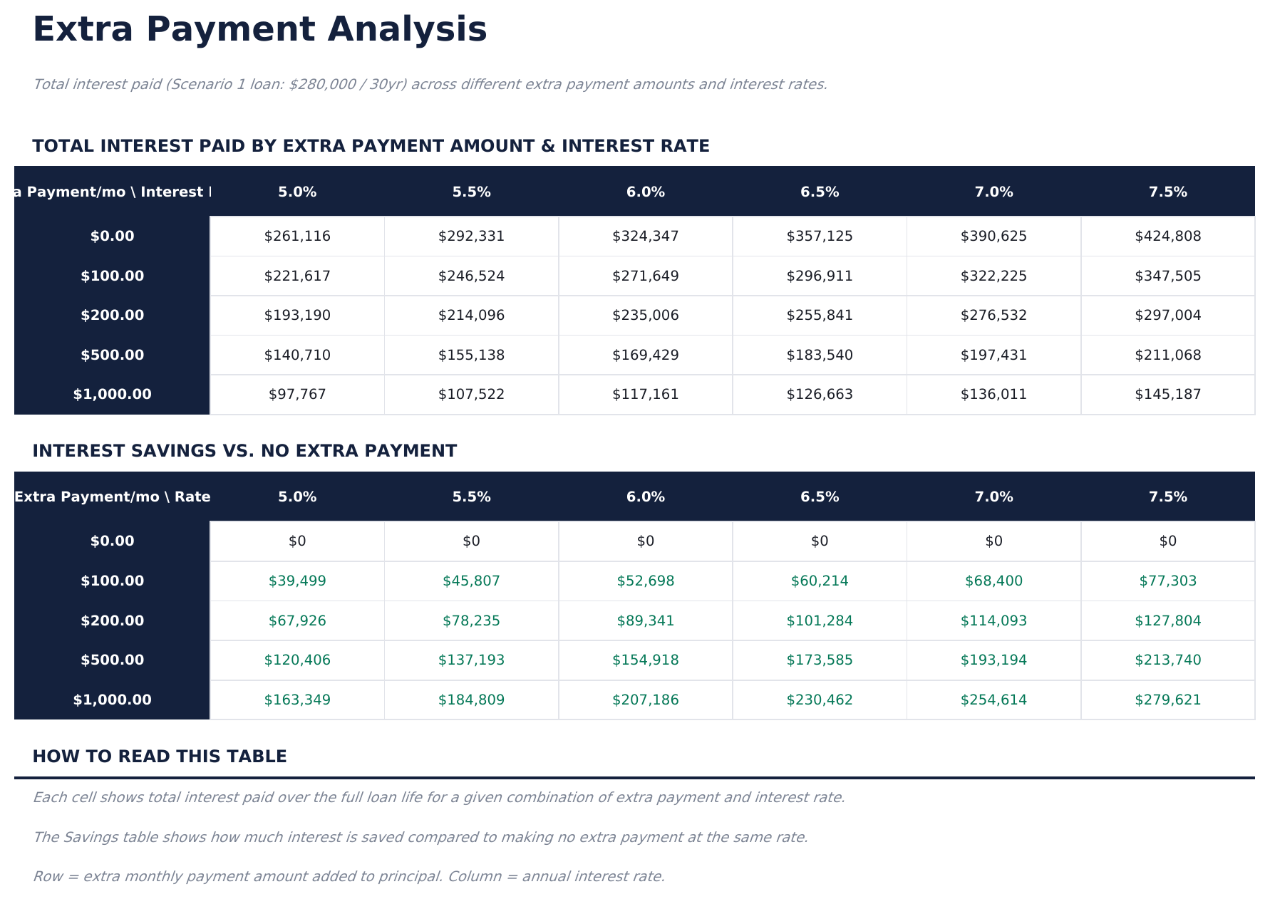Select the 6.5% column header in savings table
The height and width of the screenshot is (899, 1270).
pos(820,497)
